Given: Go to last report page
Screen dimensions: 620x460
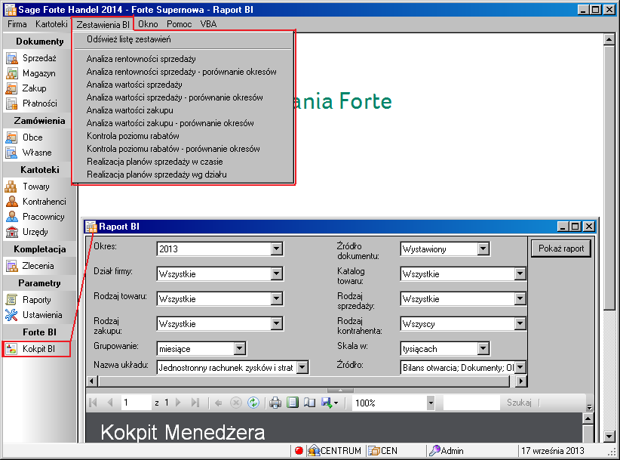Looking at the screenshot, I should click(195, 403).
